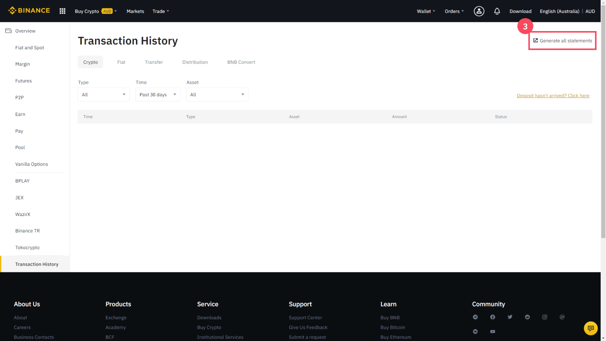Open the Exchange footer link
606x341 pixels.
(116, 318)
